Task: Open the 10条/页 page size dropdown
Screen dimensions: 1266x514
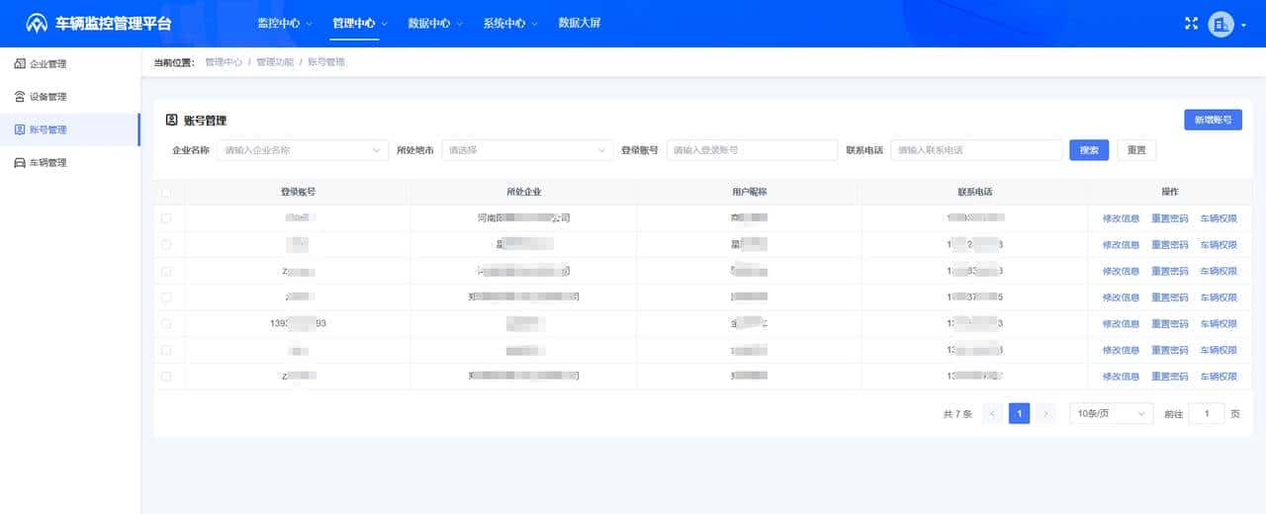Action: (1111, 413)
